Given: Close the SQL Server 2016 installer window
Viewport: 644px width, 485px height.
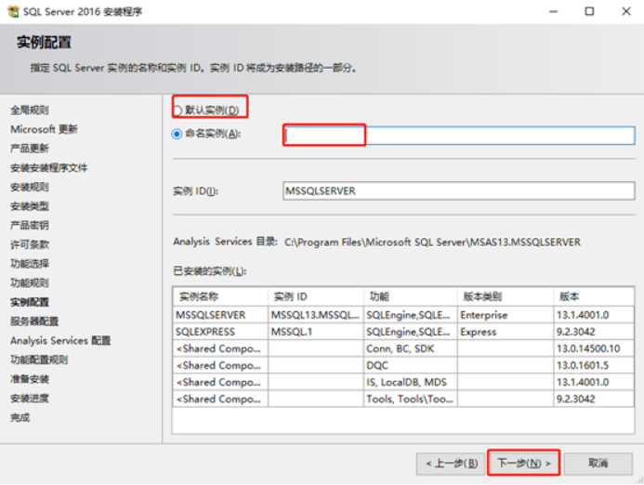Looking at the screenshot, I should (x=626, y=11).
